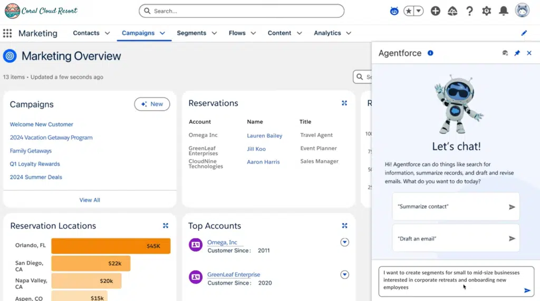
Task: Open the Welcome New Customer campaign
Action: pyautogui.click(x=41, y=124)
